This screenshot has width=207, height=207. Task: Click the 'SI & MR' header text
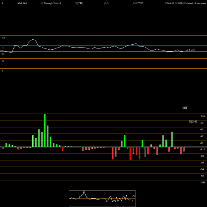pyautogui.click(x=22, y=3)
